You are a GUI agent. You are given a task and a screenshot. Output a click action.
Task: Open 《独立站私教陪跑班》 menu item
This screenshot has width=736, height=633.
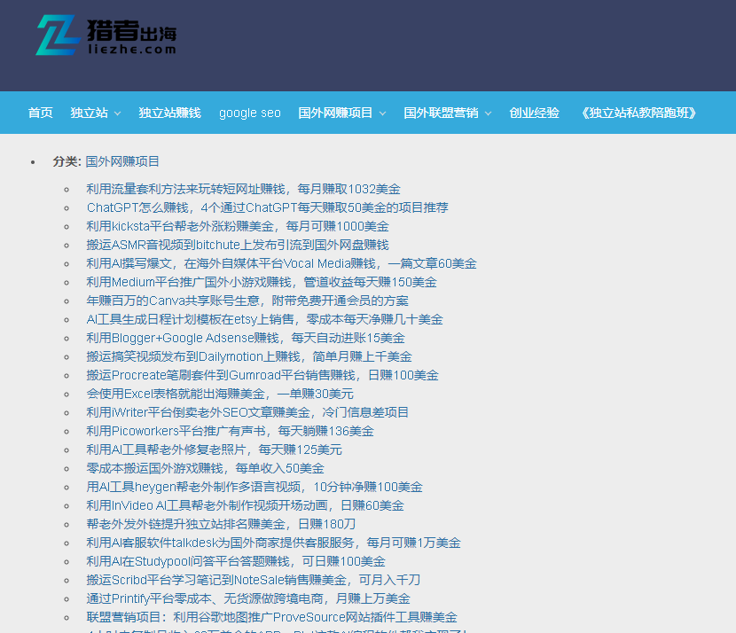tap(638, 113)
